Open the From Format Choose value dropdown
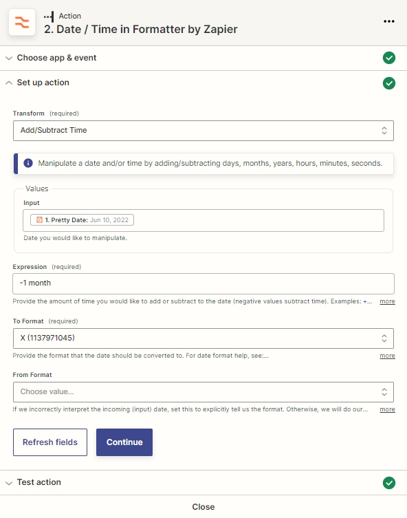407x518 pixels. point(203,392)
